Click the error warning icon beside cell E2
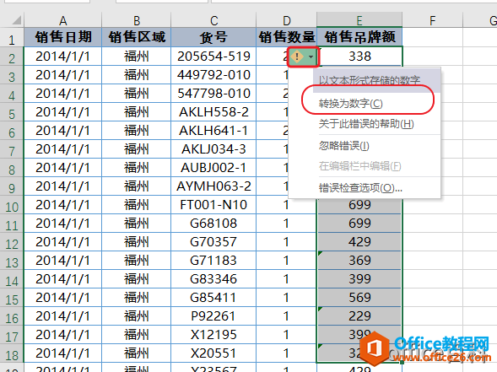497x372 pixels. [x=297, y=57]
